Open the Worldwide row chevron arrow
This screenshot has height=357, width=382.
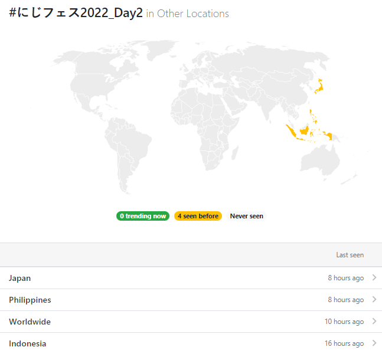point(374,321)
